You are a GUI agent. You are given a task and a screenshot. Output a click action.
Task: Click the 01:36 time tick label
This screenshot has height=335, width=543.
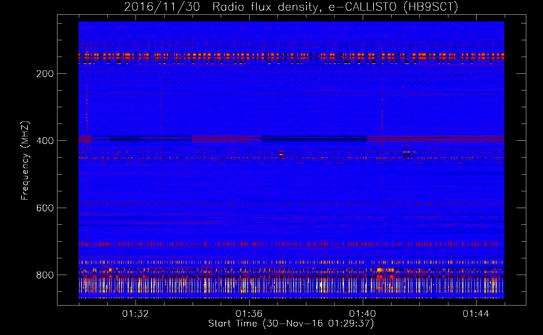249,314
